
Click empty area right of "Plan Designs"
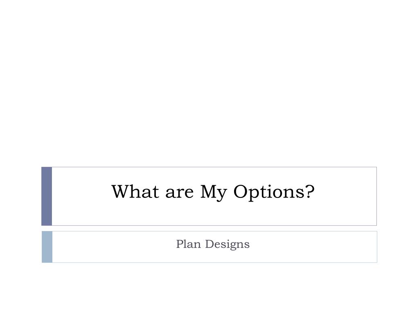coord(313,247)
